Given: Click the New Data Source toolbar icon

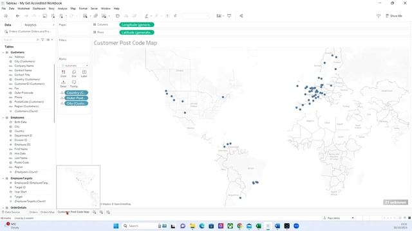Looking at the screenshot, I should pyautogui.click(x=53, y=16).
